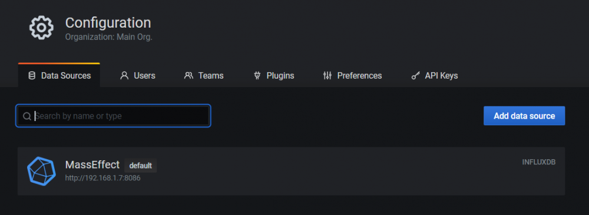Click the sliders icon beside Preferences
The image size is (589, 215).
click(x=327, y=76)
